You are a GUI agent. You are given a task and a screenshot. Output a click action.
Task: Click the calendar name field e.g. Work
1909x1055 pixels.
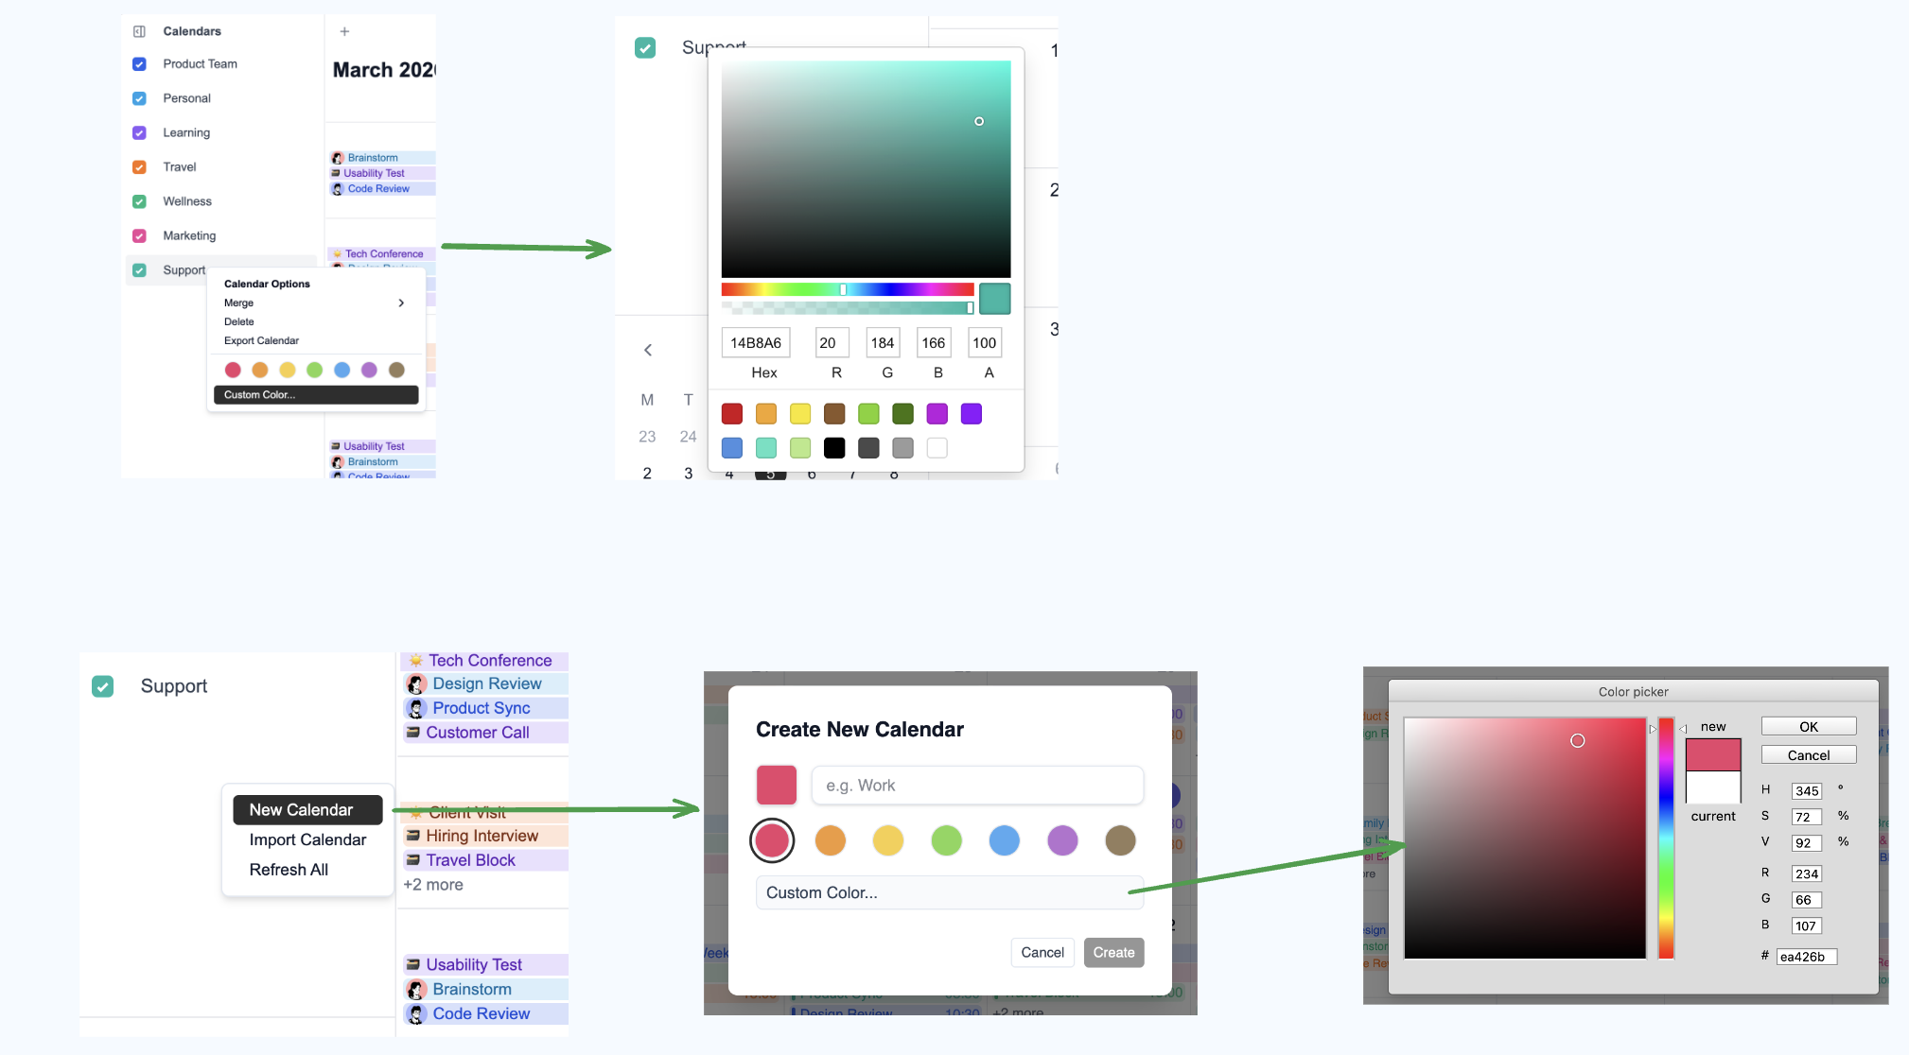pos(977,786)
